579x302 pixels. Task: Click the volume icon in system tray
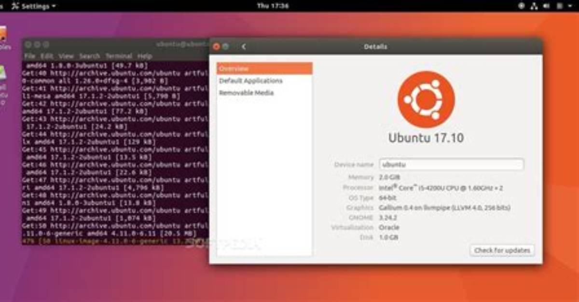coord(546,6)
